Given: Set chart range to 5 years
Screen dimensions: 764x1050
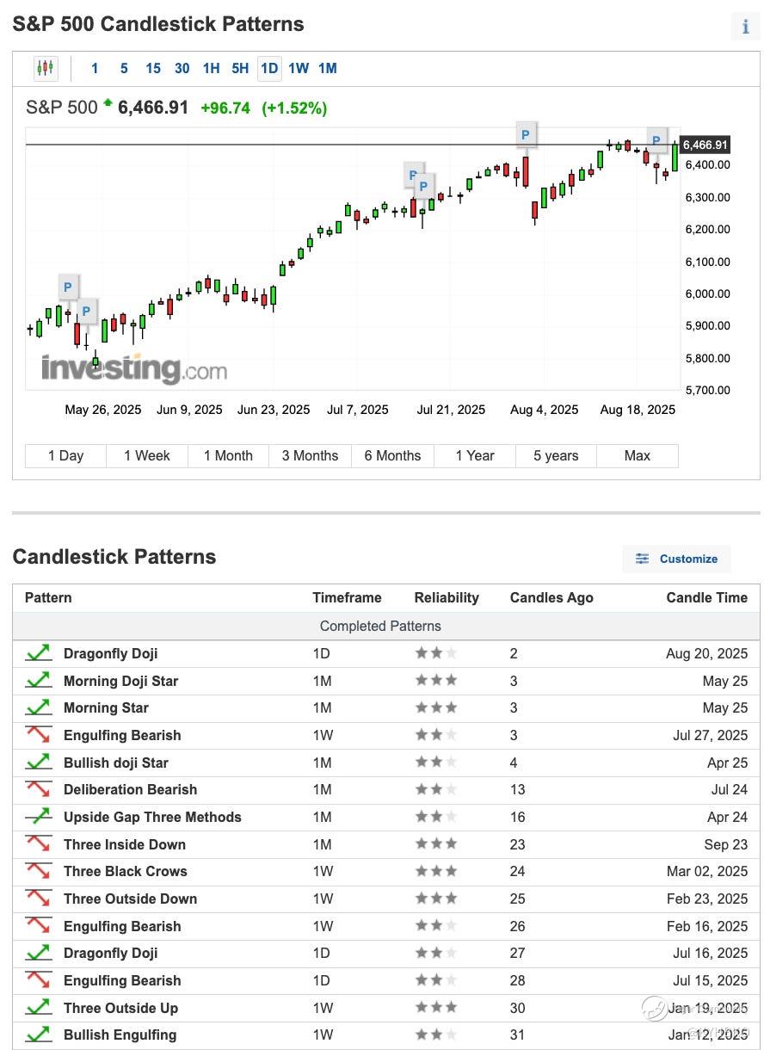Looking at the screenshot, I should pyautogui.click(x=556, y=455).
